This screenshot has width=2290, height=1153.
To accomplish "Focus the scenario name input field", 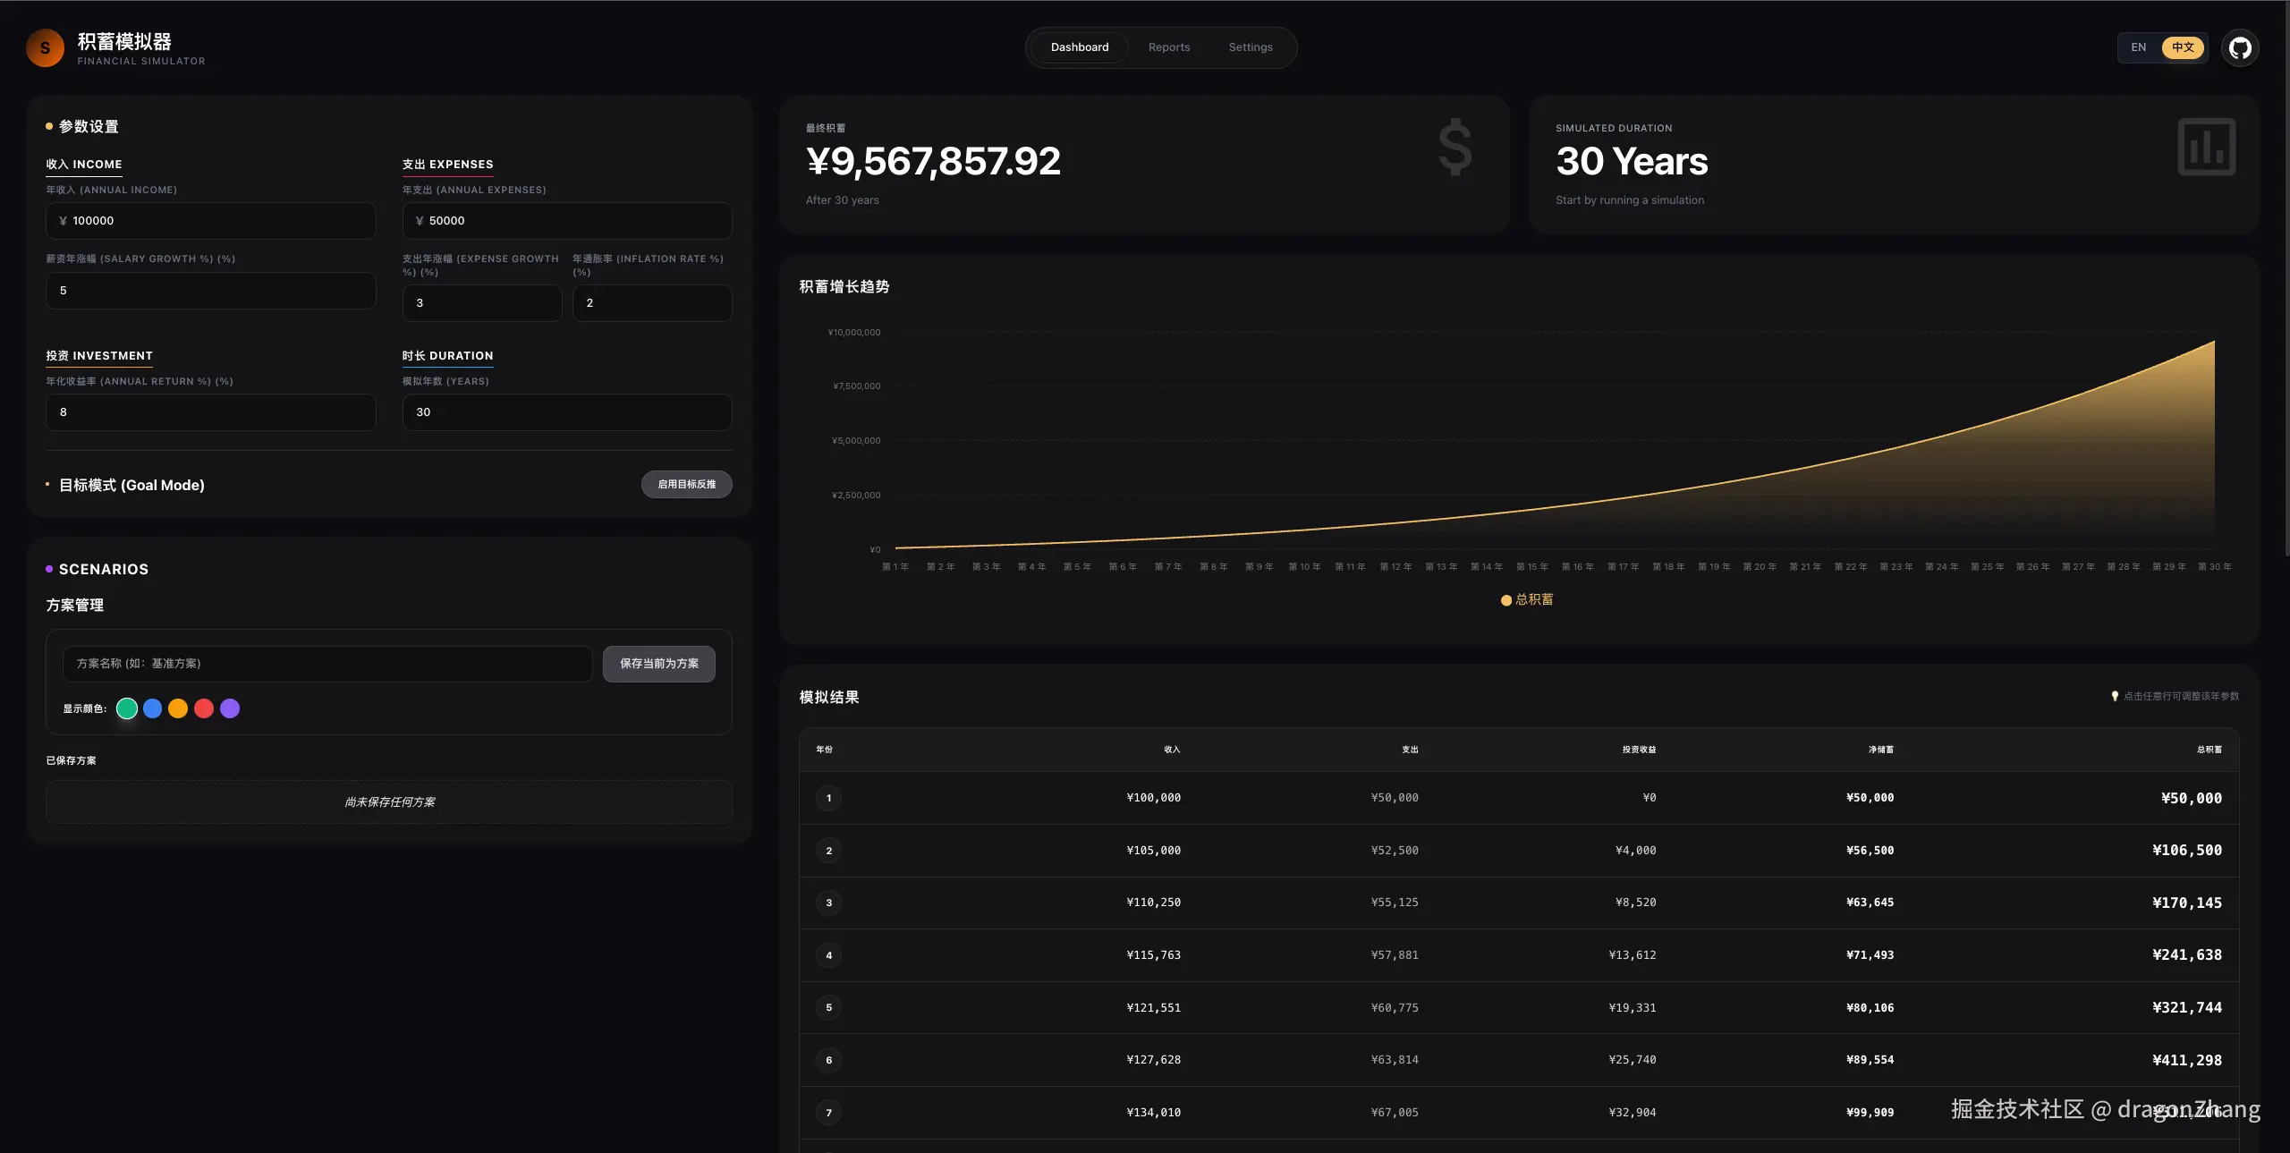I will 327,664.
